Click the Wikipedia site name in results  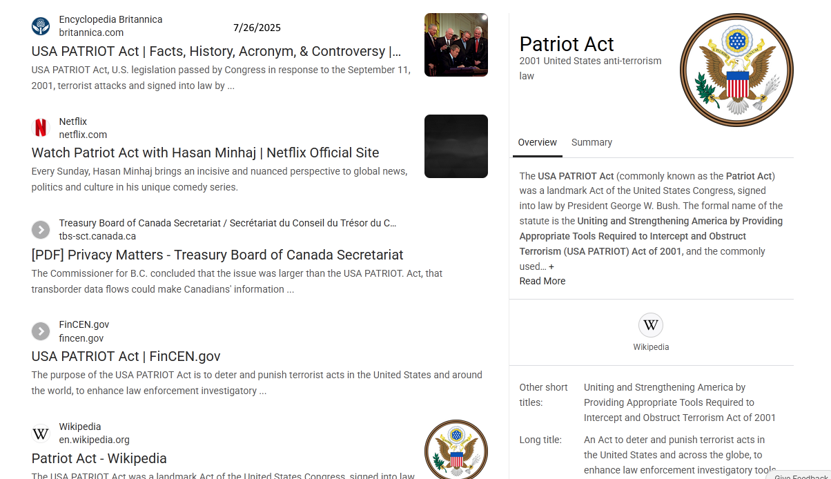pos(80,427)
